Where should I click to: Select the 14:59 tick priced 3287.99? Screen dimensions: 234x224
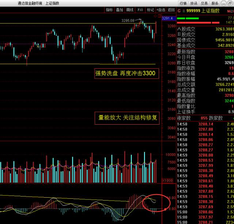click(205, 165)
